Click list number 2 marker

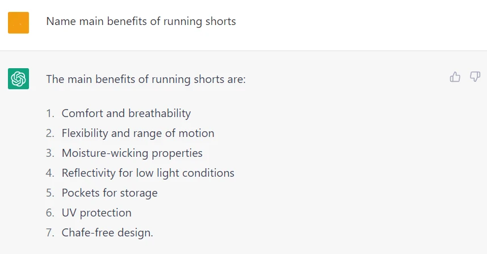click(50, 133)
